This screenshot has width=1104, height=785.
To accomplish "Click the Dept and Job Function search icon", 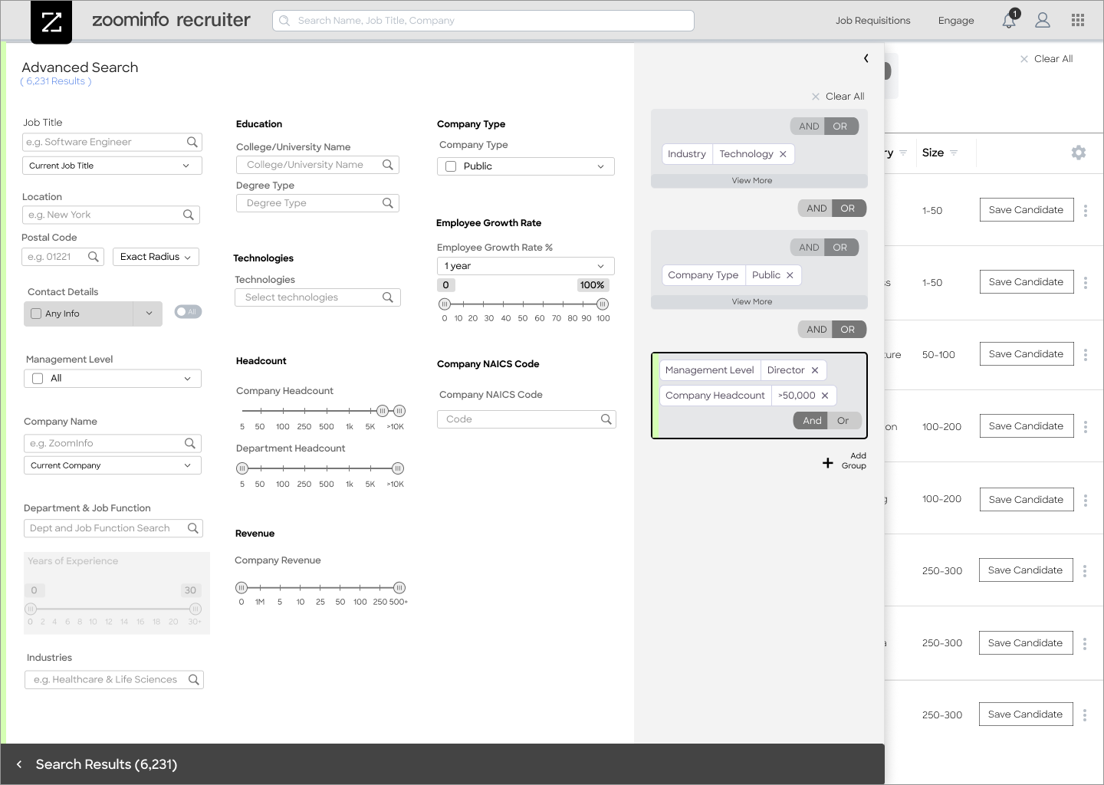I will [193, 528].
